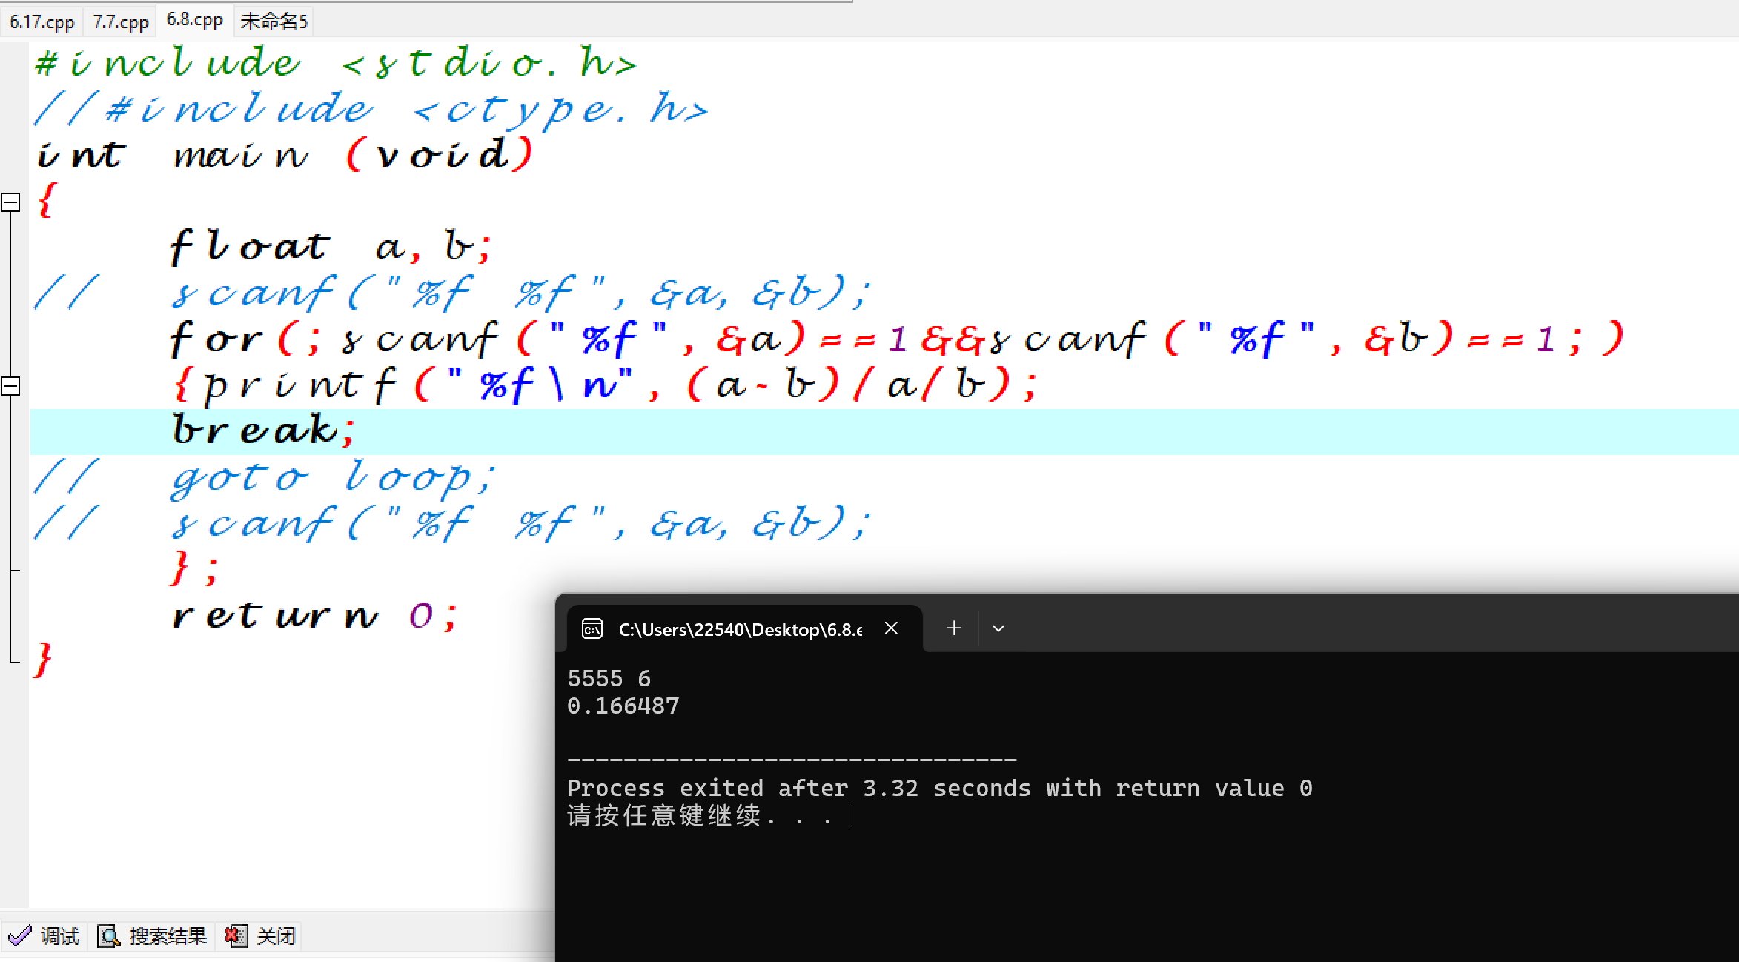Click the 调试 checkmark icon

20,936
